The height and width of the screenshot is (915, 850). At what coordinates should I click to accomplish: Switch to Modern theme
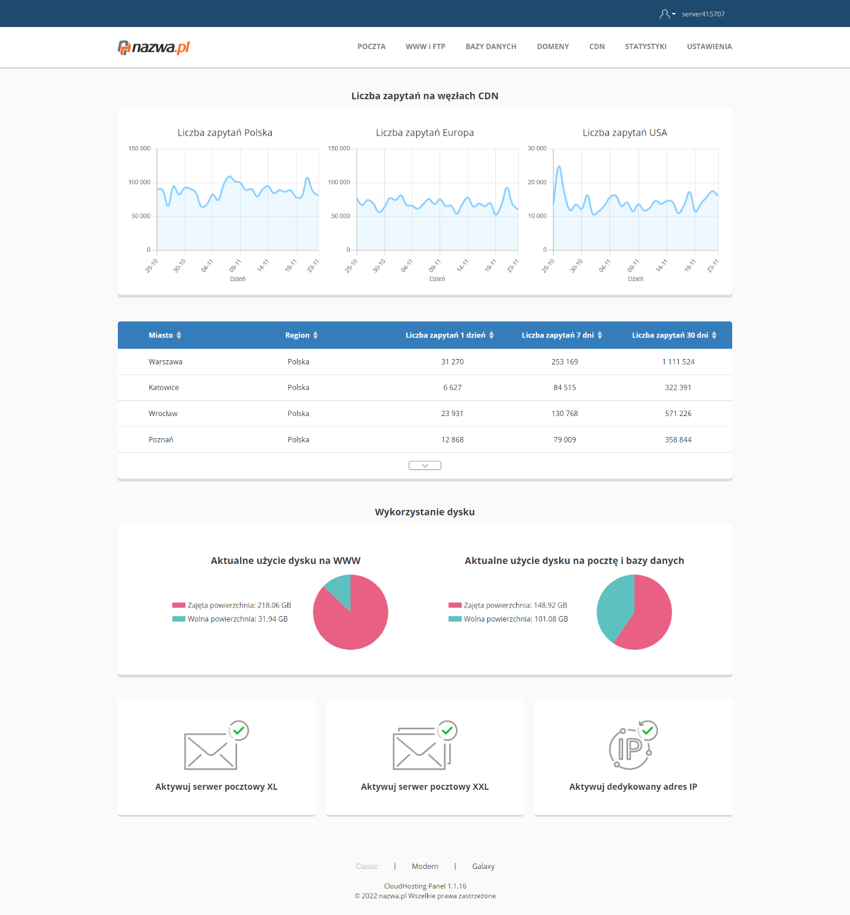pos(425,867)
